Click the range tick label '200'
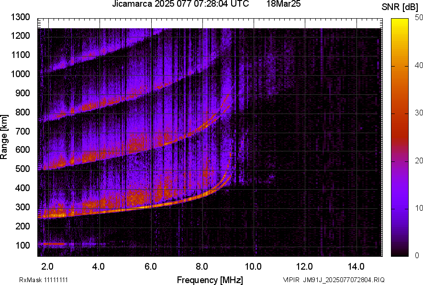The image size is (423, 285). [22, 226]
